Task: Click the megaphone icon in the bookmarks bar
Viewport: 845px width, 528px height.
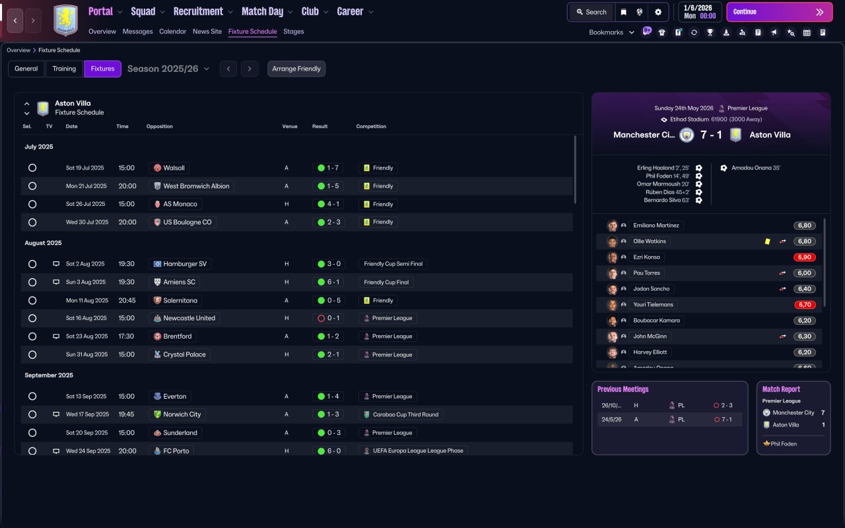Action: tap(774, 32)
